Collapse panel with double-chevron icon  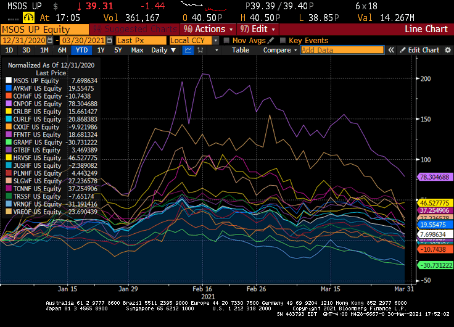391,50
